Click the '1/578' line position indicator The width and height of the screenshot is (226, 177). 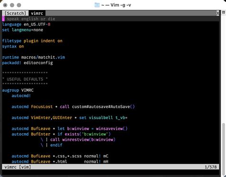(211, 167)
